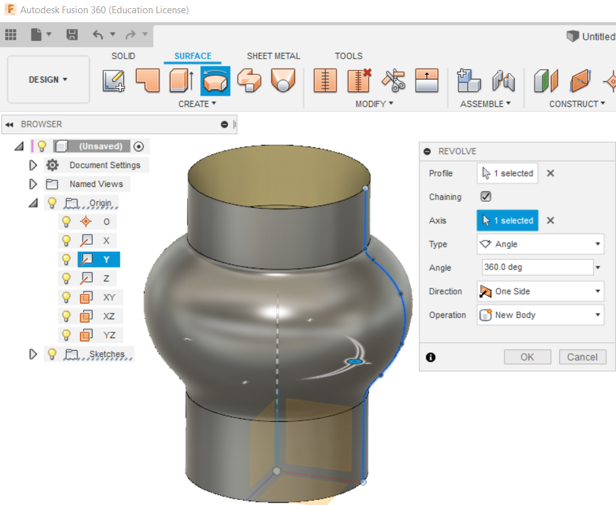This screenshot has height=505, width=616.
Task: Click the Save icon in the toolbar
Action: tap(72, 35)
